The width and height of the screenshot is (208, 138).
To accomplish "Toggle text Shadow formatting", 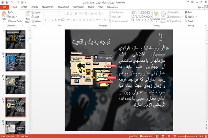I will coord(56,20).
